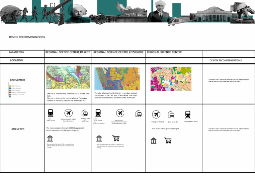Click the train icon in the Kozhikode column
This screenshot has height=180, width=255.
click(x=98, y=113)
